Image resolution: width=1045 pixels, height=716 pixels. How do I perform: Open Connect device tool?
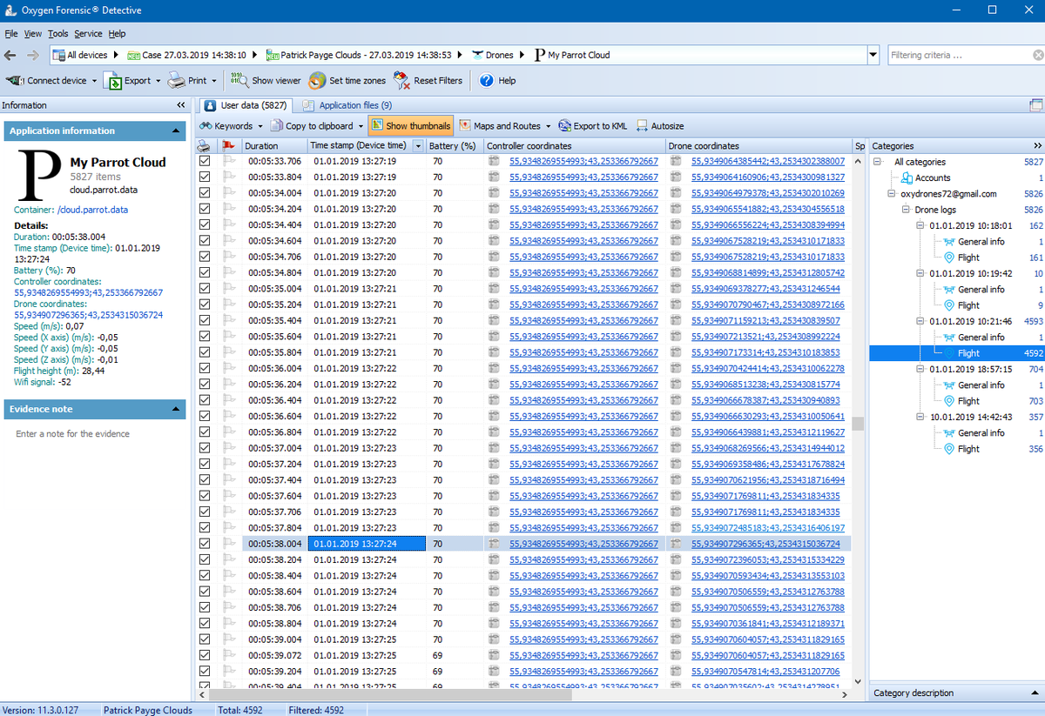[51, 80]
